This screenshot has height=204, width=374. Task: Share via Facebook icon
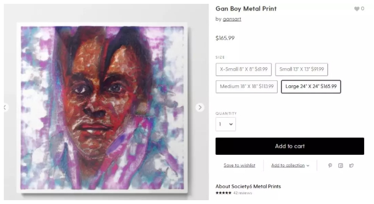pos(341,165)
